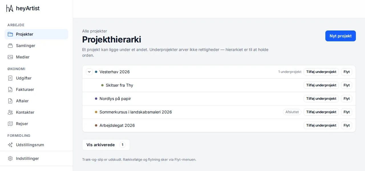The width and height of the screenshot is (365, 171).
Task: Click the Arbejdslegat 2026 project name
Action: pyautogui.click(x=117, y=125)
